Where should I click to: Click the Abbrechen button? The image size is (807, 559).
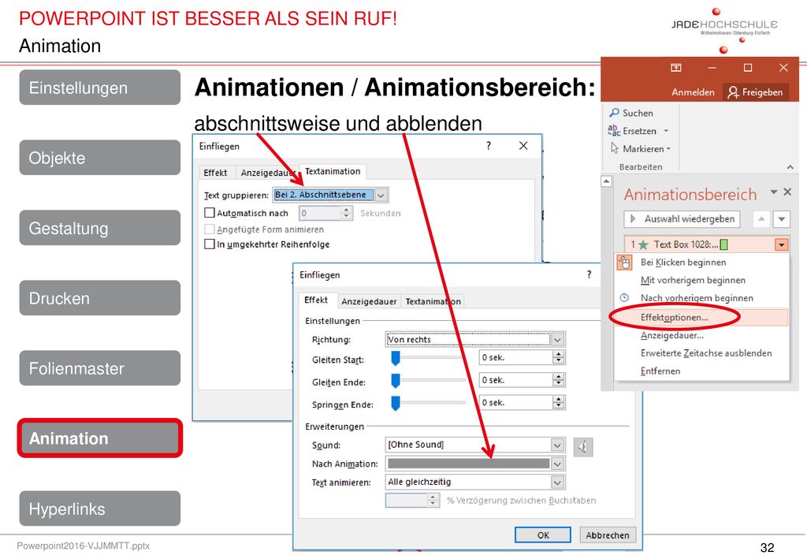pyautogui.click(x=608, y=535)
